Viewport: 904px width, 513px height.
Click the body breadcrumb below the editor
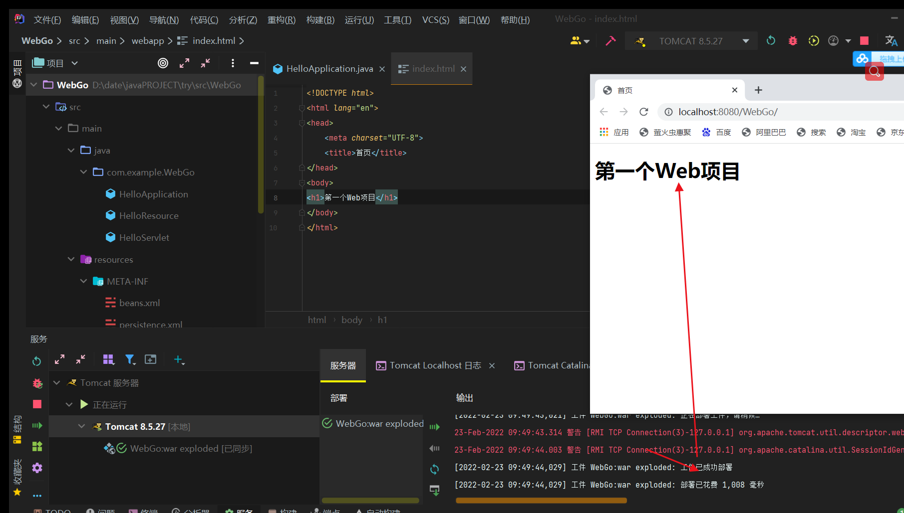[352, 320]
